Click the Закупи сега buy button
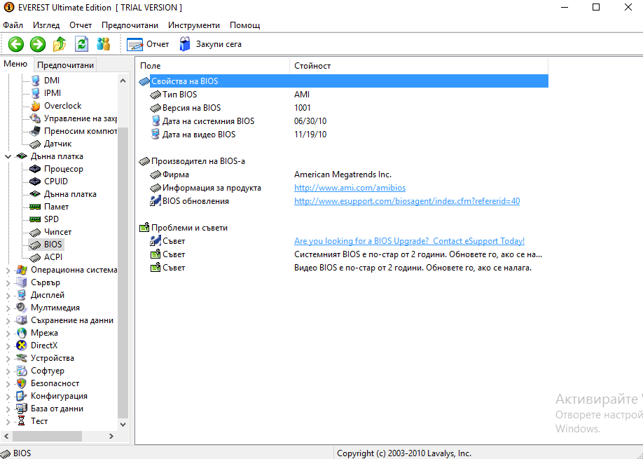Viewport: 643px width, 459px height. (210, 44)
